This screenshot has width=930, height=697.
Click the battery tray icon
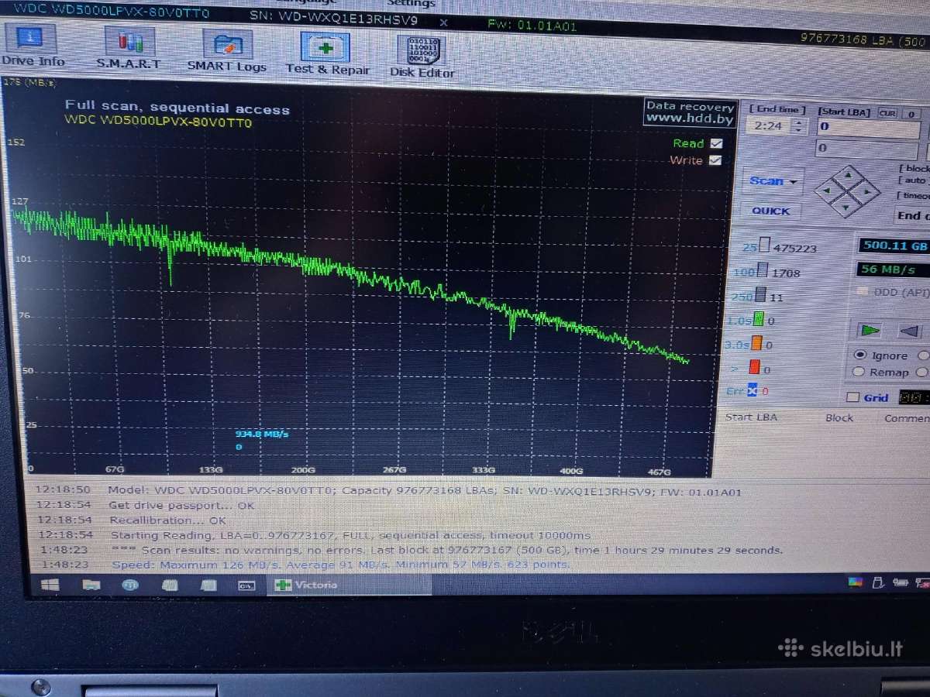(901, 582)
